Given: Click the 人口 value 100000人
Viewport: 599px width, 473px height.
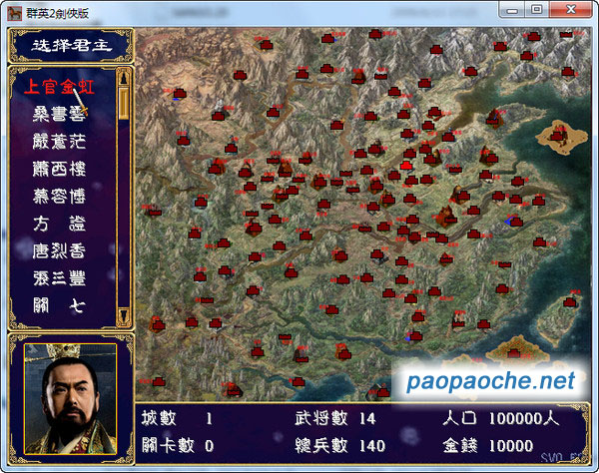Looking at the screenshot, I should pos(524,419).
